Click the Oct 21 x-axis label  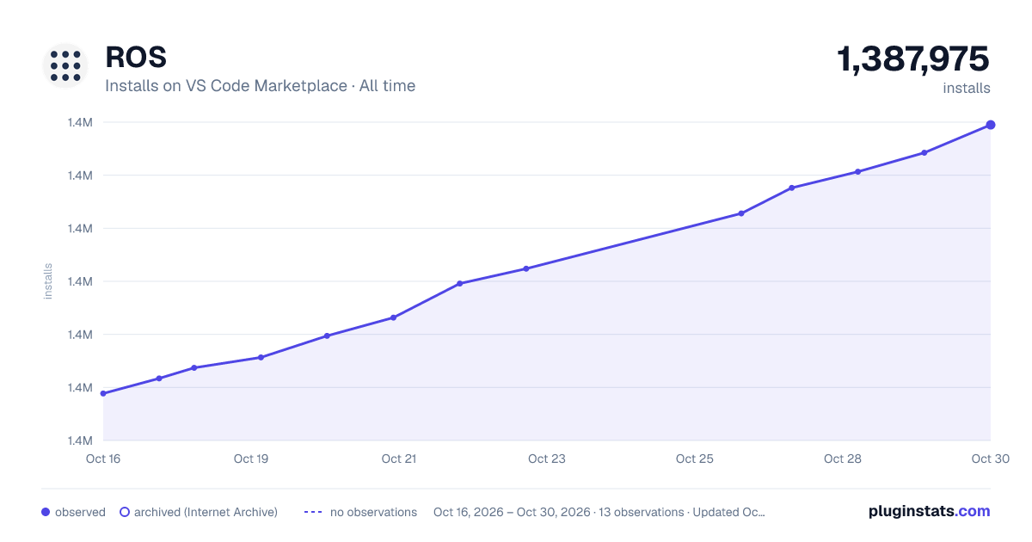coord(399,459)
